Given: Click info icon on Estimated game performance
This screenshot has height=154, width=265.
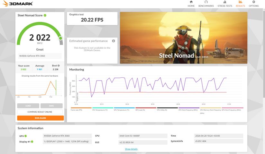Looking at the screenshot, I should [114, 41].
